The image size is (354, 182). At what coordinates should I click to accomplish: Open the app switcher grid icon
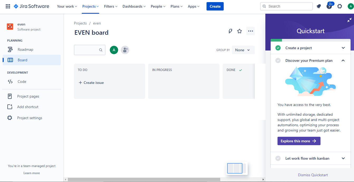coord(8,6)
